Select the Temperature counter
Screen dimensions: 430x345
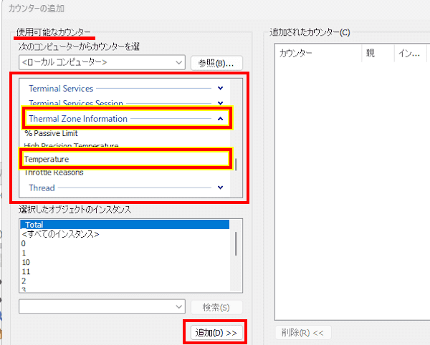tap(46, 159)
